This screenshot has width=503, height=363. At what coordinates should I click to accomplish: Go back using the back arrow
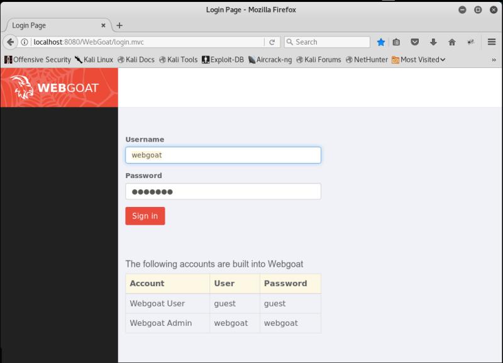[x=10, y=42]
